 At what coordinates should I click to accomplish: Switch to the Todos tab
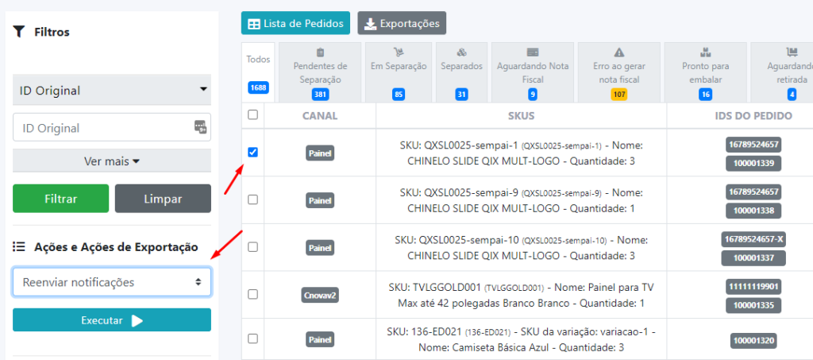(258, 72)
